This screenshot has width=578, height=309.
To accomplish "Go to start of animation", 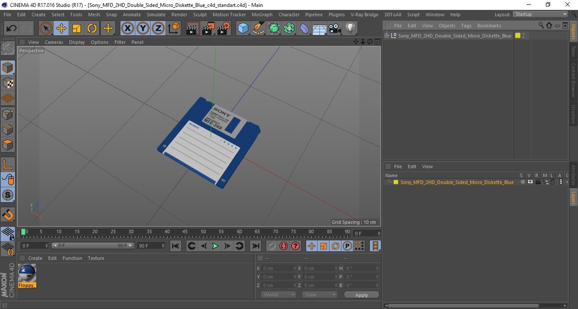I will click(176, 246).
